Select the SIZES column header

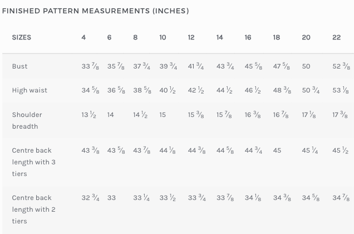pos(22,37)
